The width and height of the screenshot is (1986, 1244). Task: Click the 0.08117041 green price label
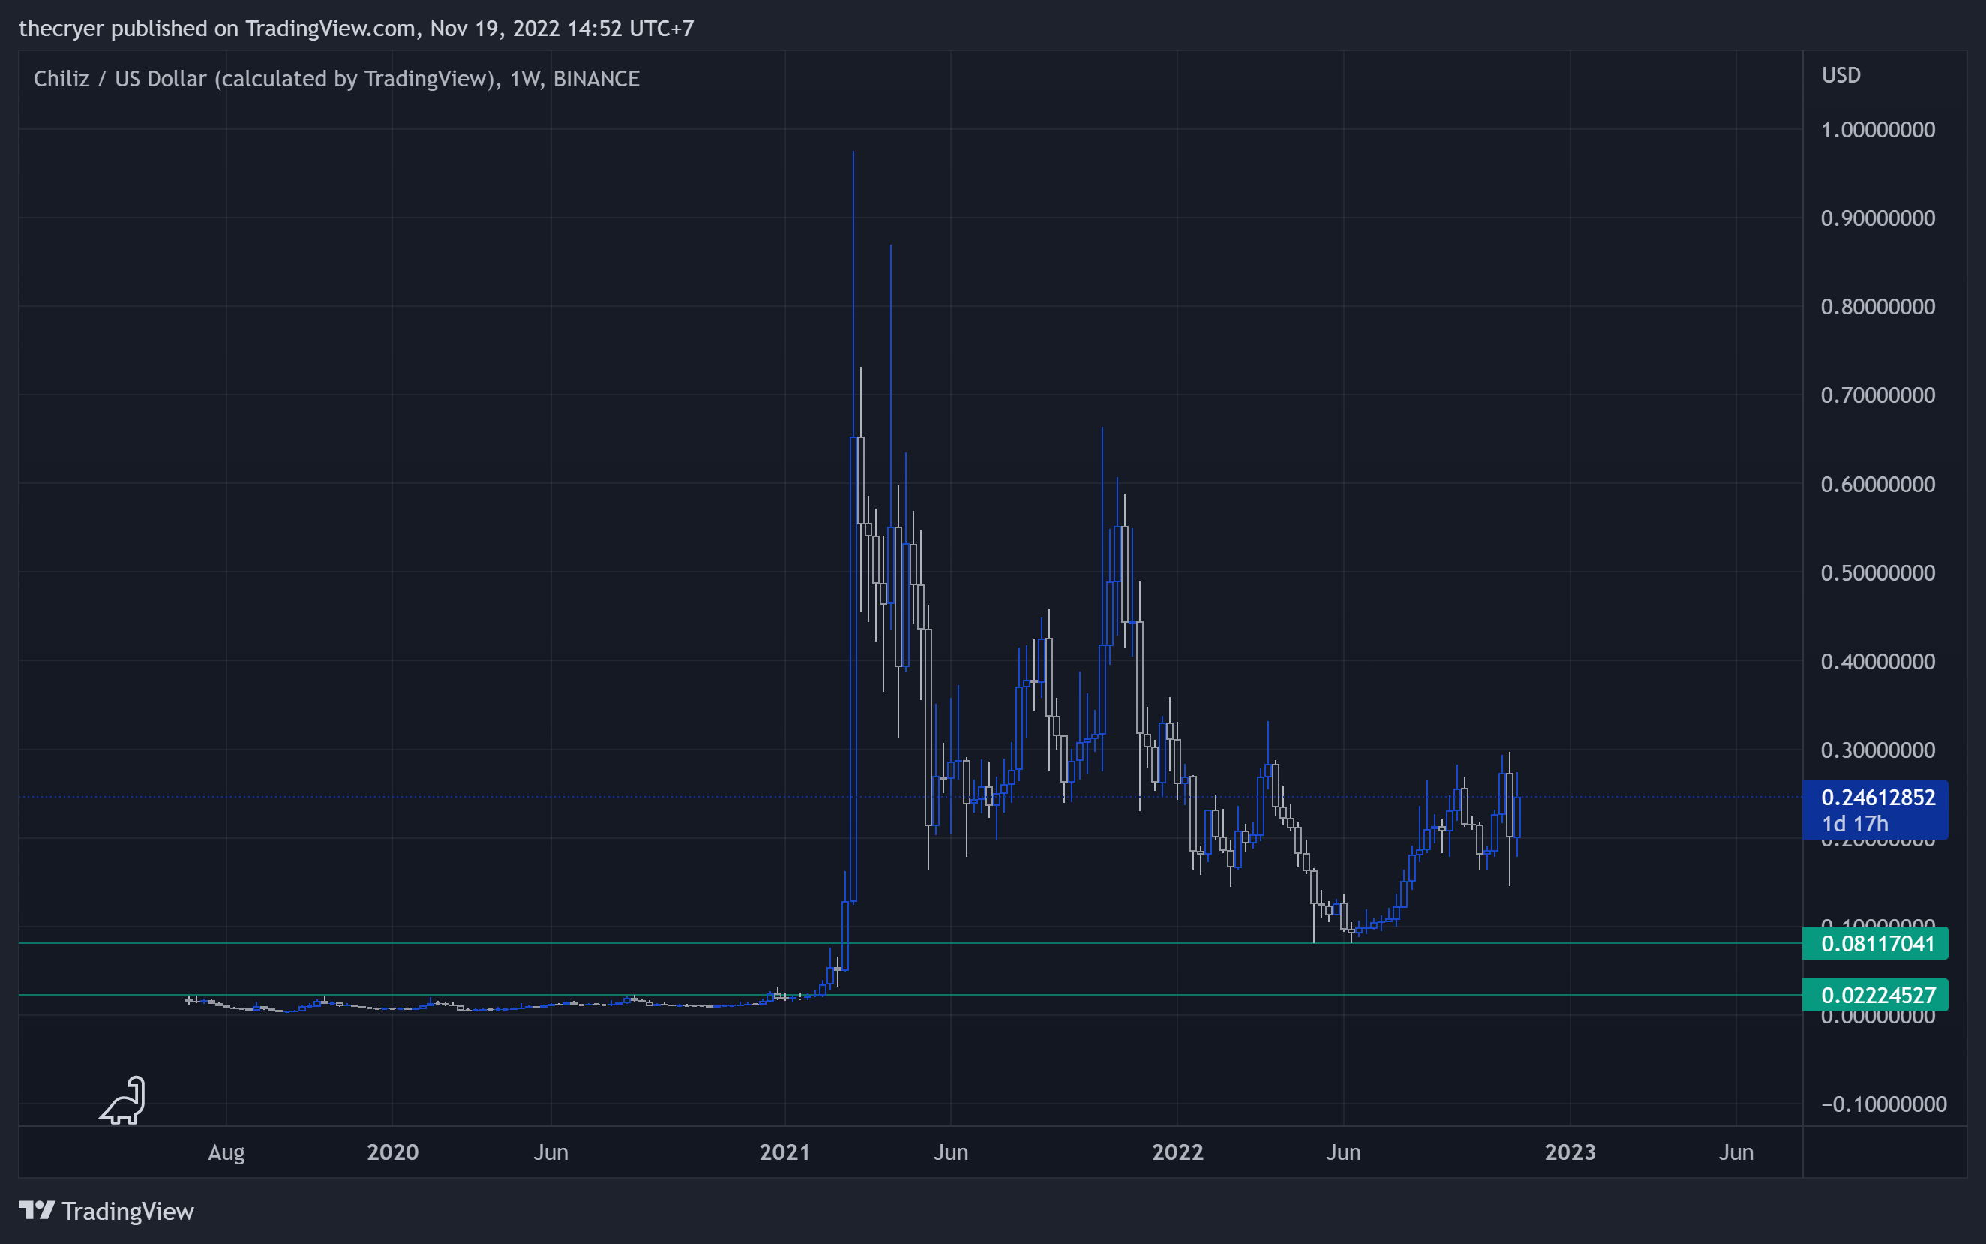click(1875, 944)
